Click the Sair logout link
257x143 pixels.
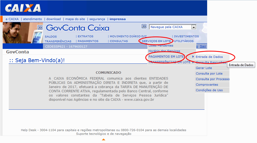click(203, 46)
